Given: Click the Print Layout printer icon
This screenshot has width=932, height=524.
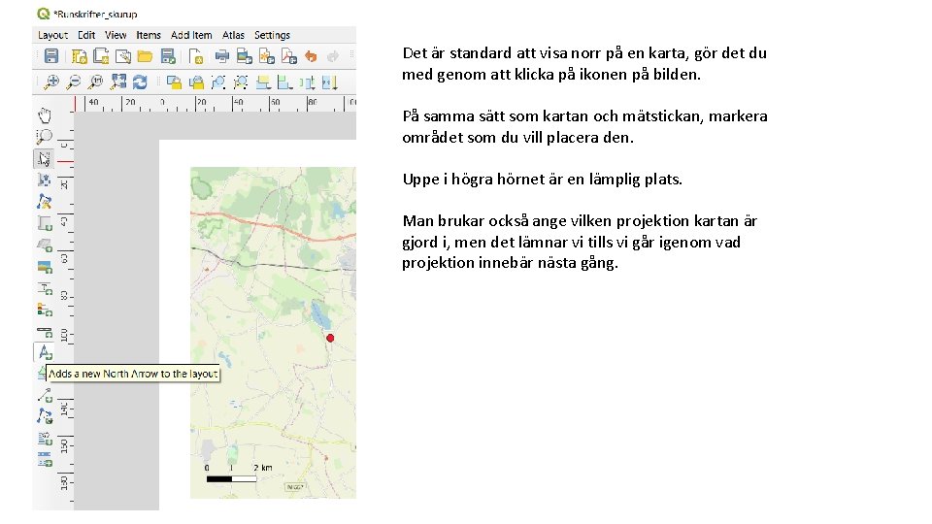Looking at the screenshot, I should click(x=222, y=56).
